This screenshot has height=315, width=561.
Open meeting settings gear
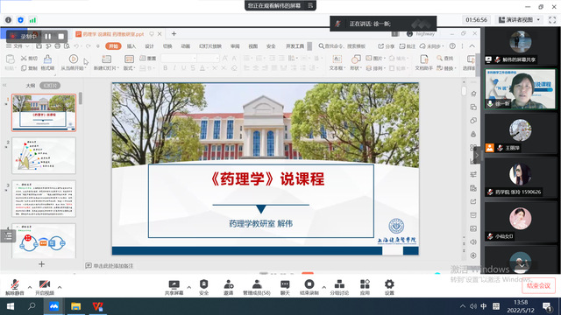click(x=389, y=287)
